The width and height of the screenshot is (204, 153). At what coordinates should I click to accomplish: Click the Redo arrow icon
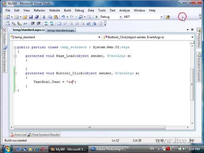pos(72,17)
